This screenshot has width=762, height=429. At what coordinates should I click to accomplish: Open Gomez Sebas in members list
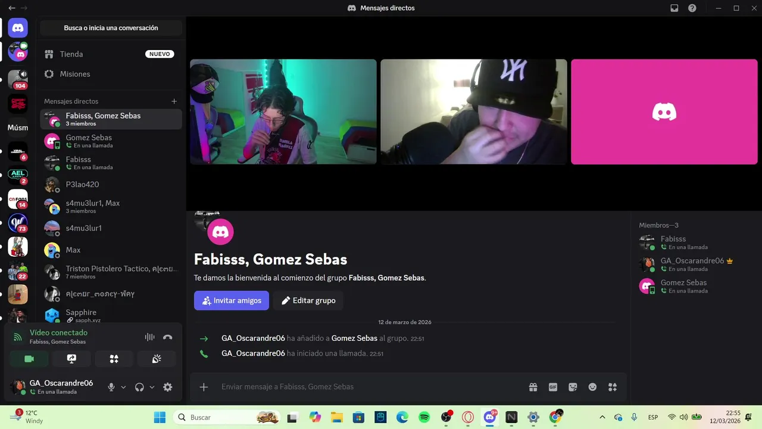click(696, 286)
